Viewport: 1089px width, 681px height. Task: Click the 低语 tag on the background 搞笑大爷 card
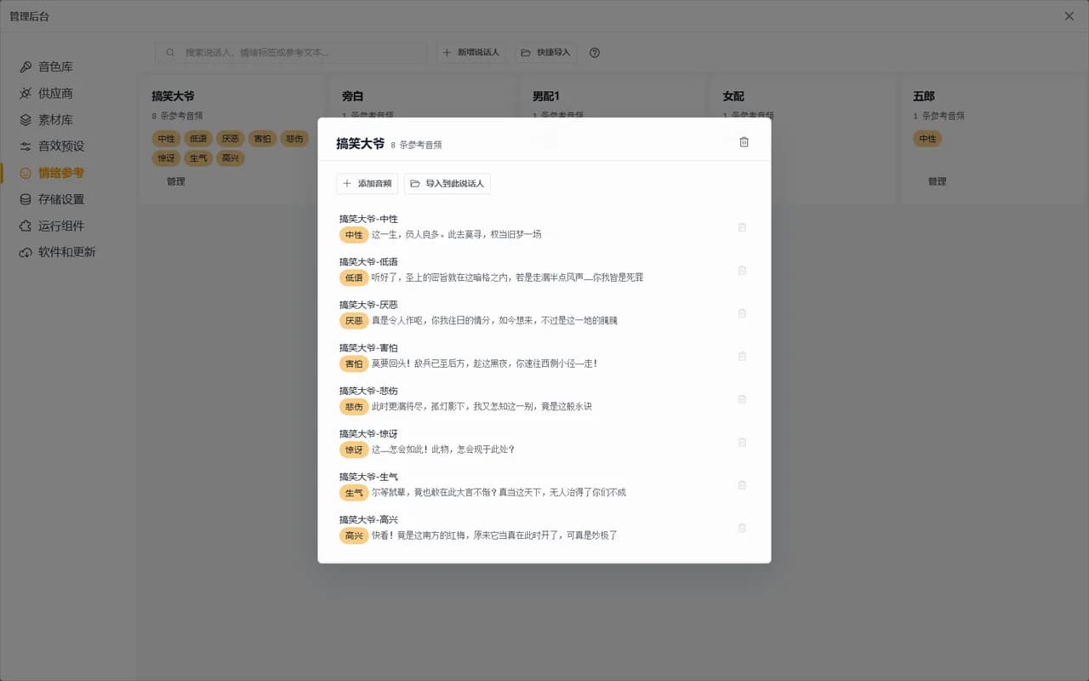click(198, 139)
